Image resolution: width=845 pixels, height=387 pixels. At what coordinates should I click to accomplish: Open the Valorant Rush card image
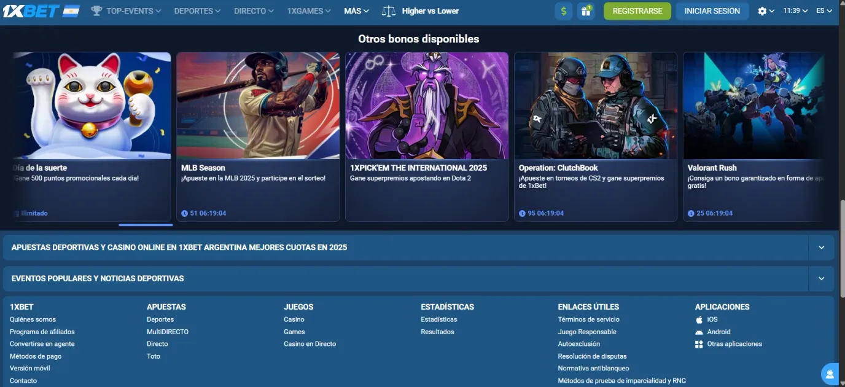point(753,106)
